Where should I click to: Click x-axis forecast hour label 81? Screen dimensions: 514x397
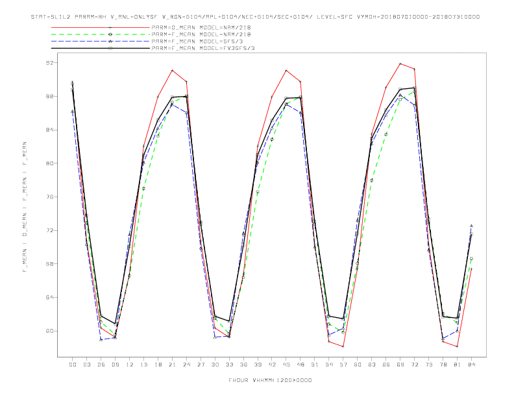[458, 365]
